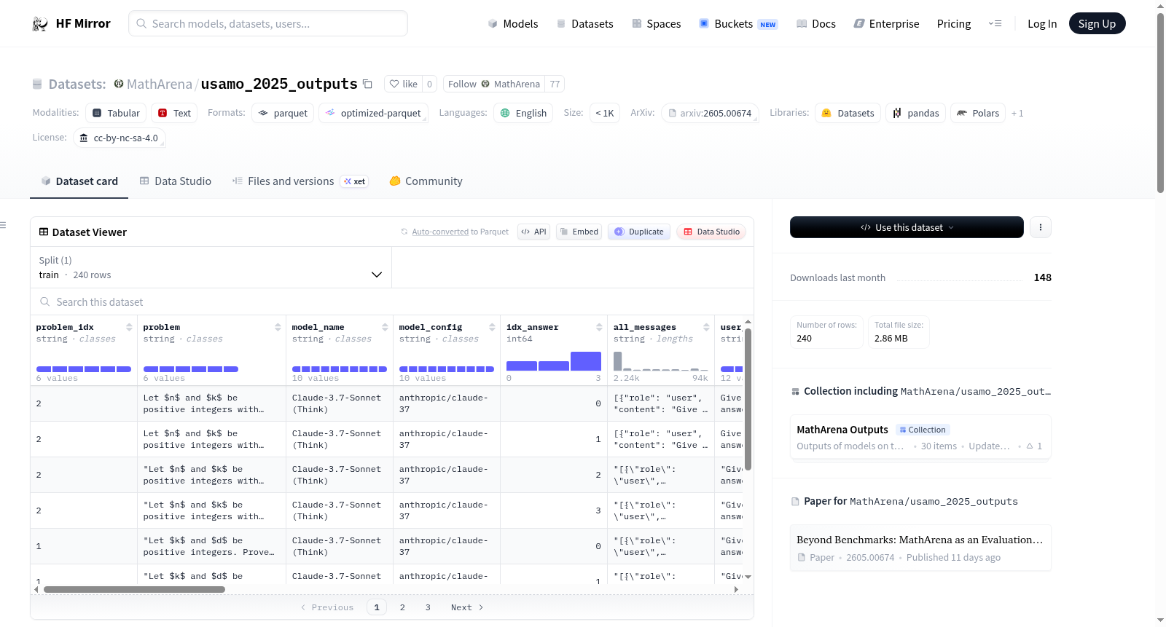Click the horizontal scrollbar of the table
Screen dimensions: 1166x627
[x=134, y=589]
